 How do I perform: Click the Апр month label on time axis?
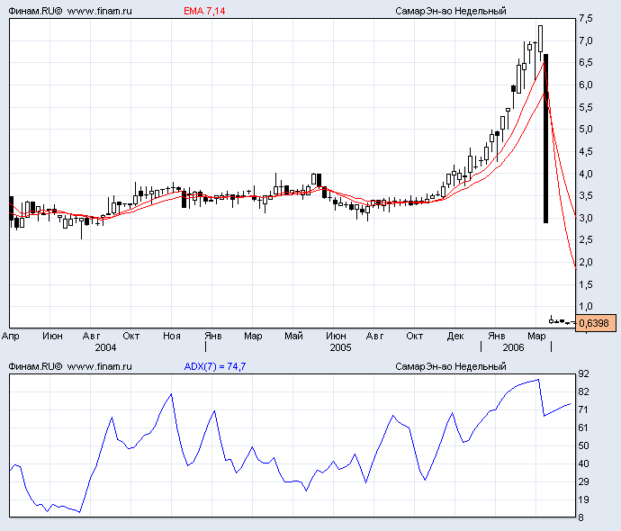[x=11, y=336]
